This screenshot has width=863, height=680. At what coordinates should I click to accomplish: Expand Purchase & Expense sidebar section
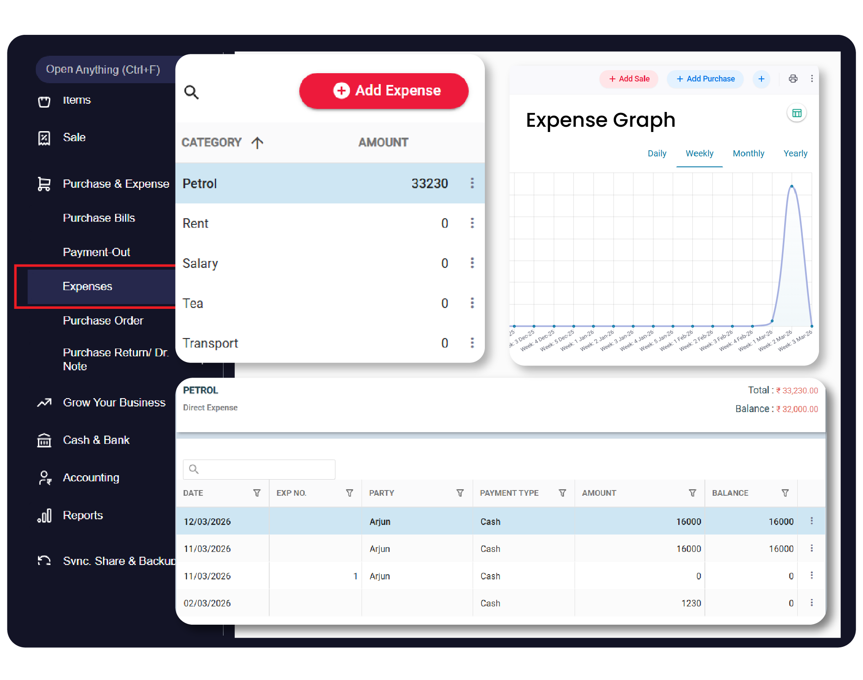116,184
